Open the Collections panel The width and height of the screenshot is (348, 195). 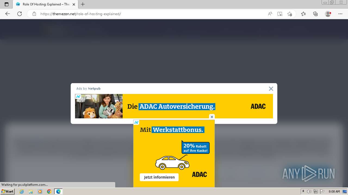pyautogui.click(x=315, y=14)
